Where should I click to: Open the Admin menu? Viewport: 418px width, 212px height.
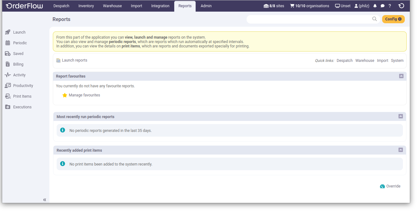(206, 6)
